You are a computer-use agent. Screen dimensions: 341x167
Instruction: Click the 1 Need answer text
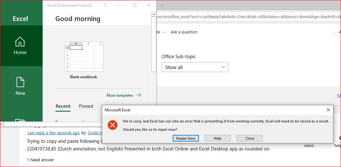40,160
